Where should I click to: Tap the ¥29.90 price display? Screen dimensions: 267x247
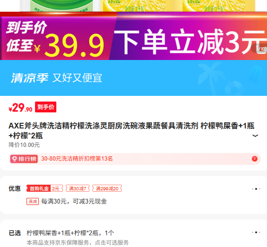(x=20, y=108)
